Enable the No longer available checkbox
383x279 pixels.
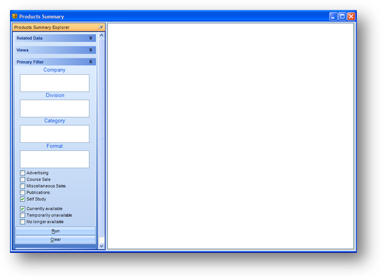click(x=22, y=222)
